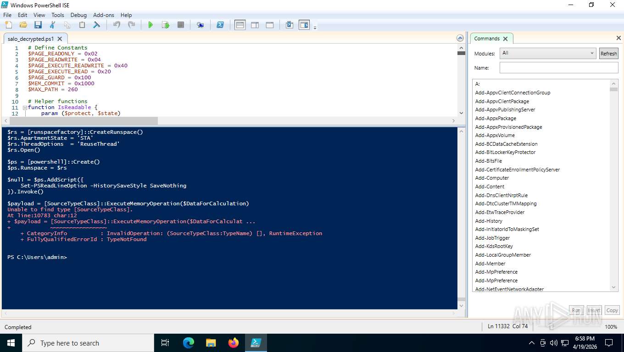Image resolution: width=624 pixels, height=352 pixels.
Task: Select the salo_decrypted.ps1 tab
Action: 31,39
